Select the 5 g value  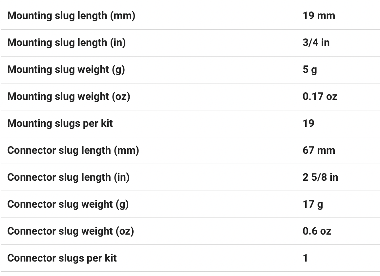[310, 70]
